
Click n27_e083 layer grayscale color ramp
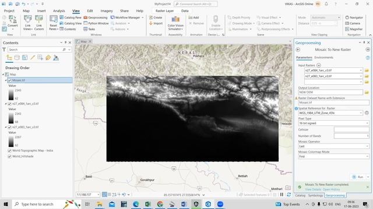tap(11, 141)
